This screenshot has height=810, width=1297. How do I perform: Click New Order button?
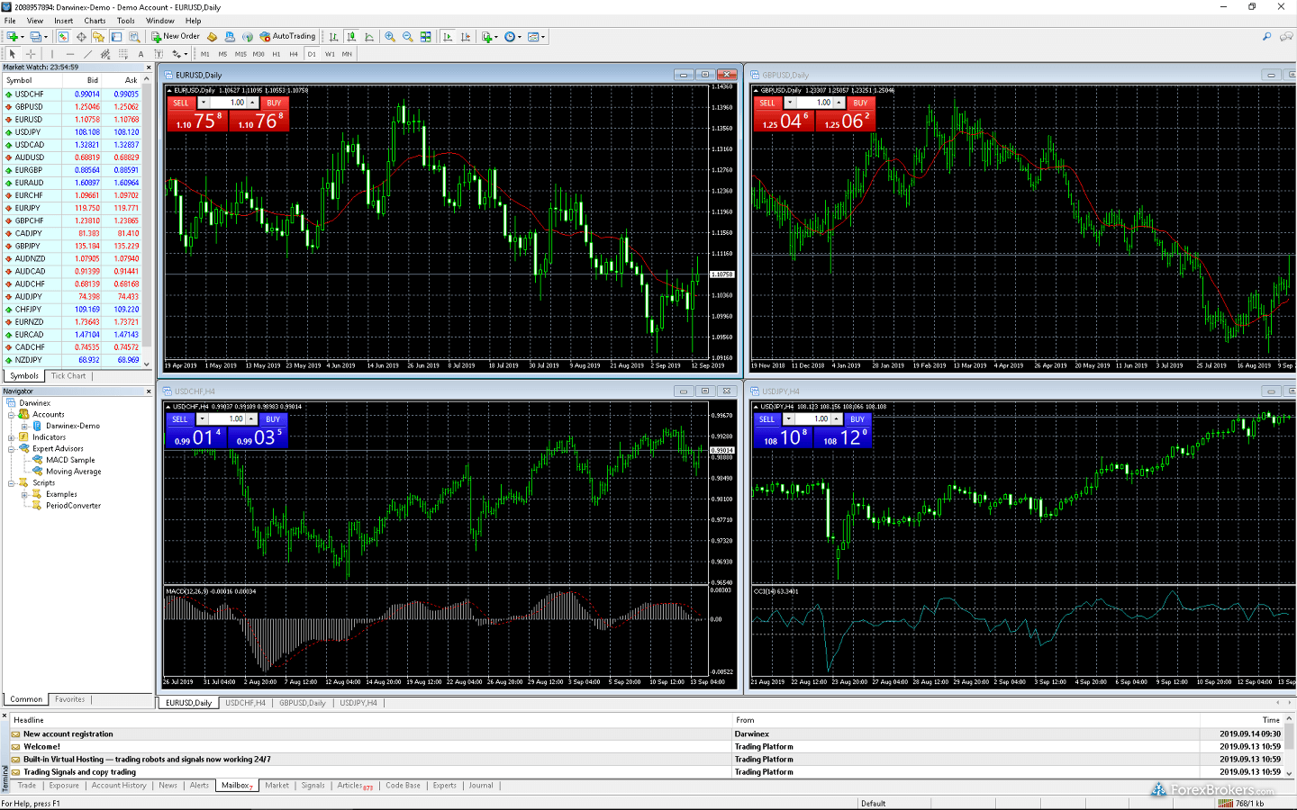[176, 37]
